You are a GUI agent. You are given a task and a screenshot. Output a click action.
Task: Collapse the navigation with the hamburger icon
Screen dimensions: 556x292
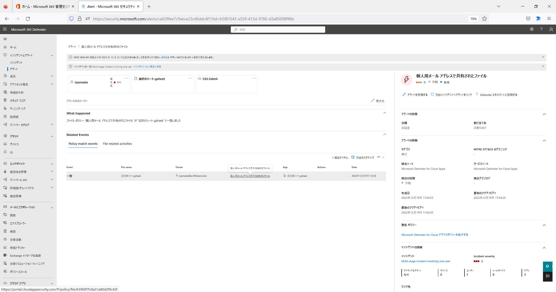(x=5, y=39)
